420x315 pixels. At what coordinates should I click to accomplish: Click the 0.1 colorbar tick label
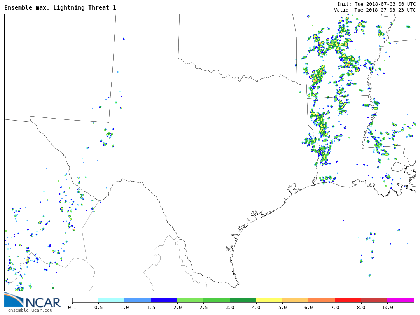tap(72, 308)
